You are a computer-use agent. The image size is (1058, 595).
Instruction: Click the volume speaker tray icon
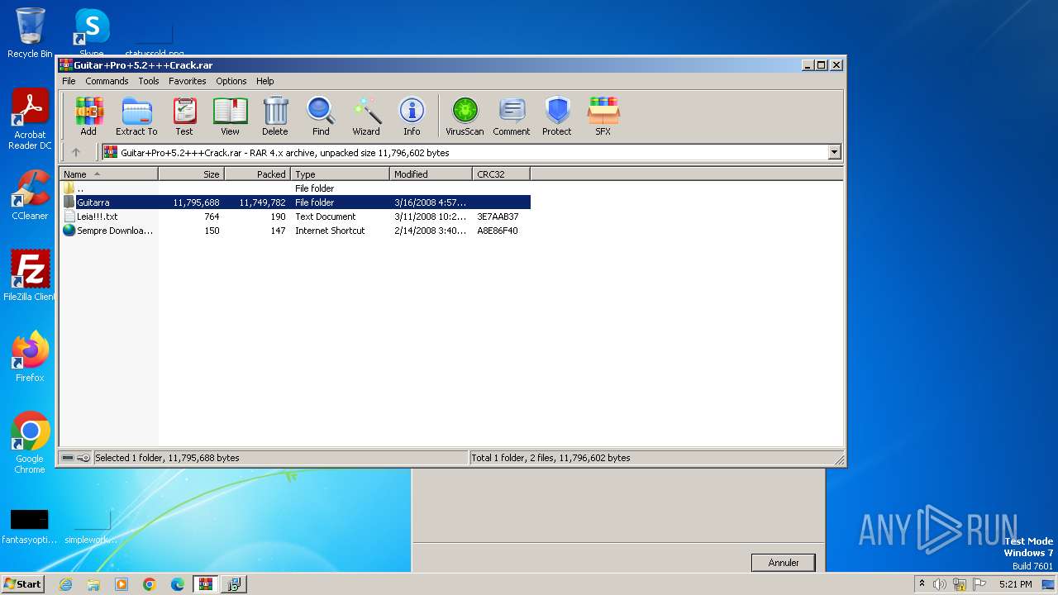[940, 584]
